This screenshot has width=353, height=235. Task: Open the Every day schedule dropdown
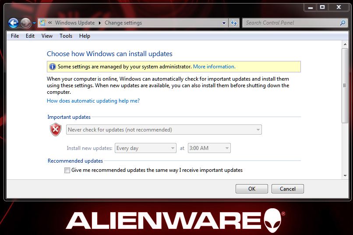click(145, 148)
